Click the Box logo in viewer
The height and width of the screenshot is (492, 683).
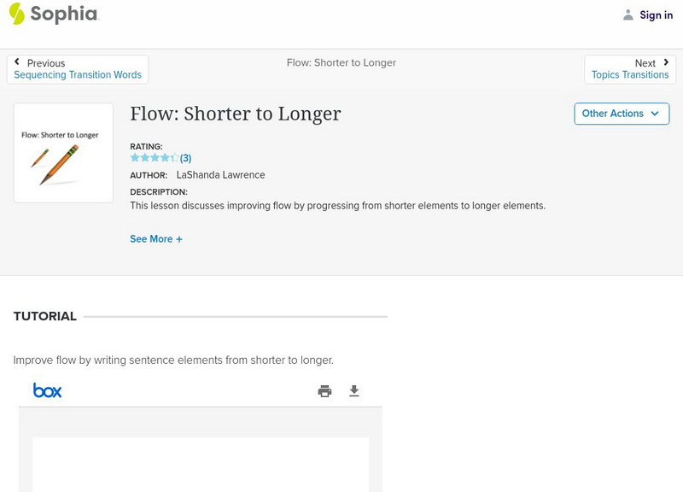click(x=47, y=390)
